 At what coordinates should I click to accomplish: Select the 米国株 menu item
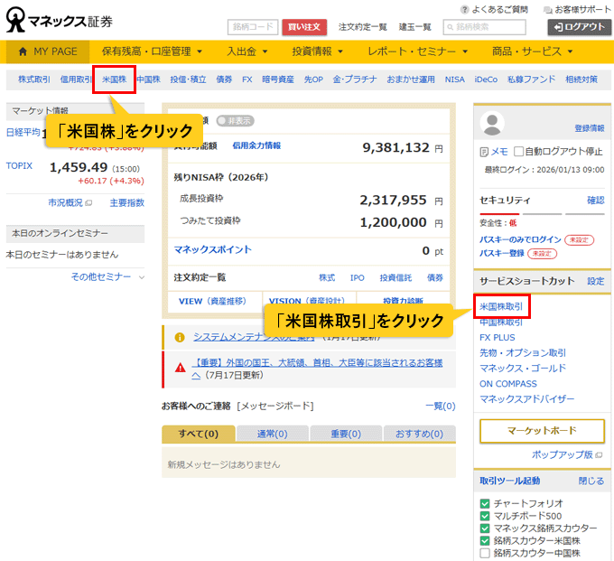[114, 79]
